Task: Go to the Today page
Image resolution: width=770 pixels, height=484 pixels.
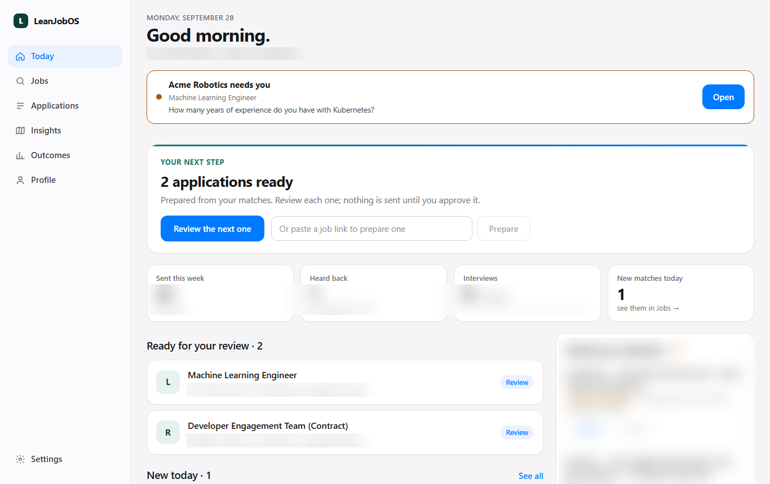Action: (65, 56)
